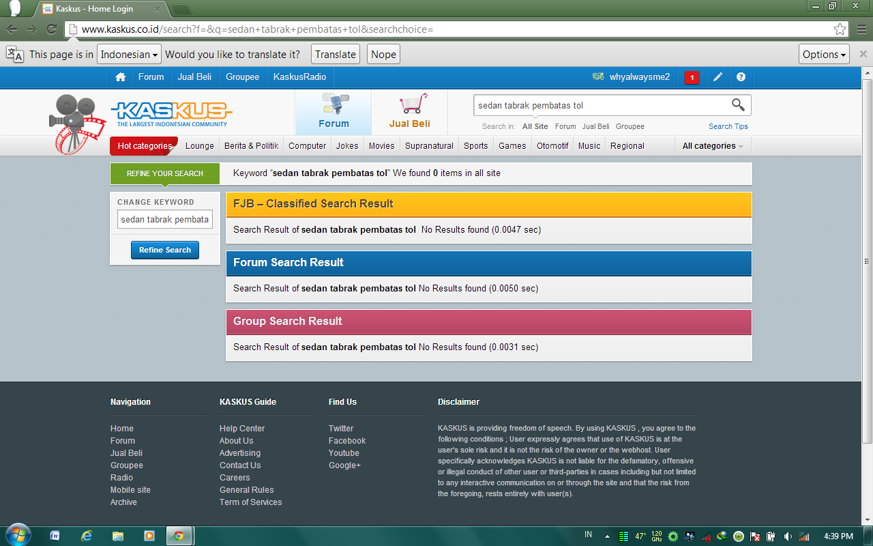Click the browser address bar
The image size is (873, 546).
[x=450, y=29]
